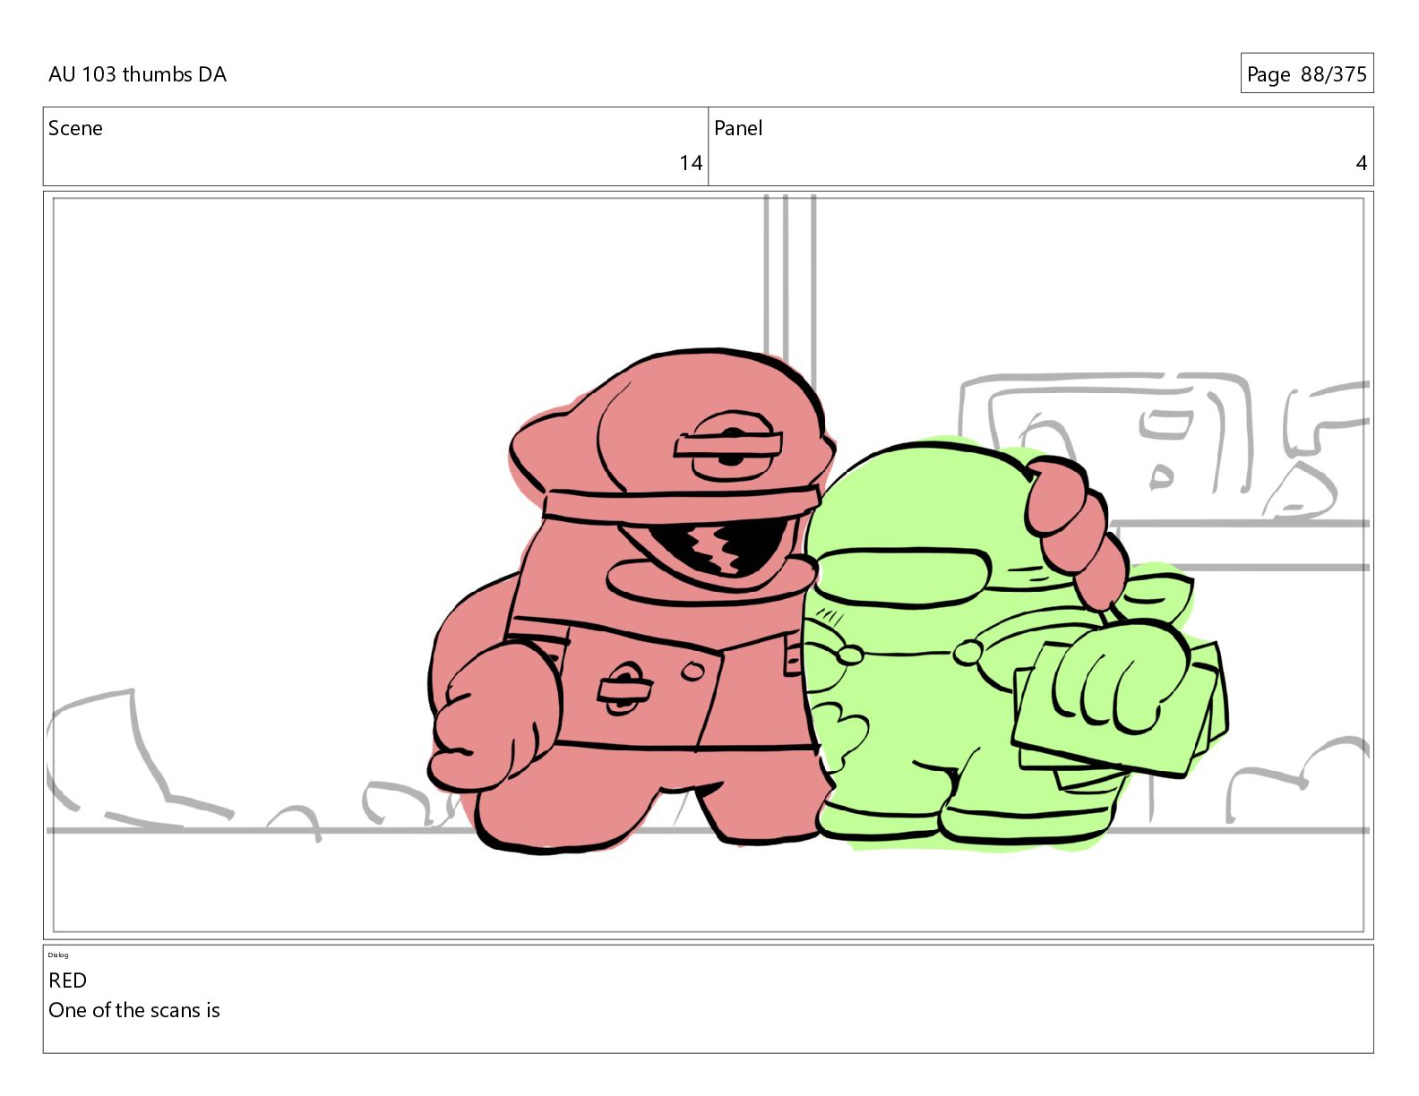Click the storyboard panel drawing
This screenshot has width=1419, height=1096.
coord(708,565)
